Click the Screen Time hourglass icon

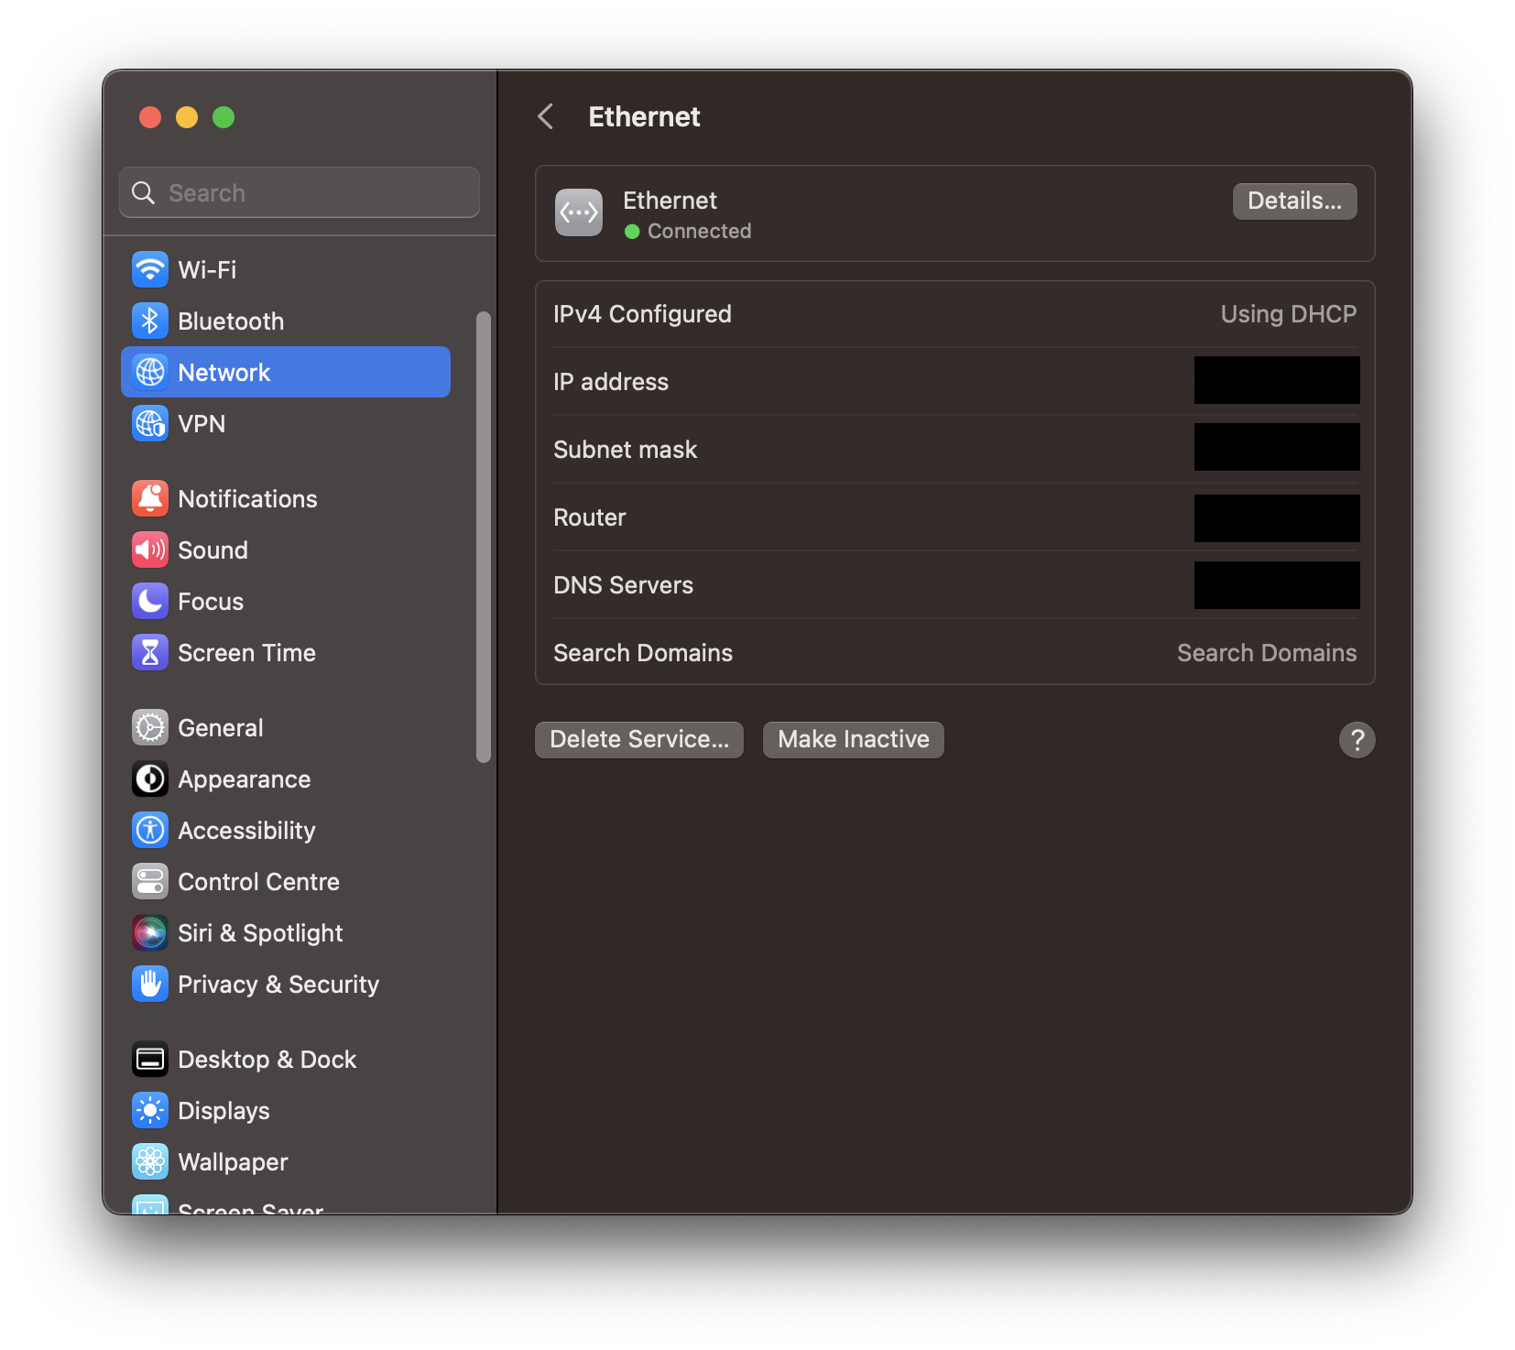(x=150, y=652)
